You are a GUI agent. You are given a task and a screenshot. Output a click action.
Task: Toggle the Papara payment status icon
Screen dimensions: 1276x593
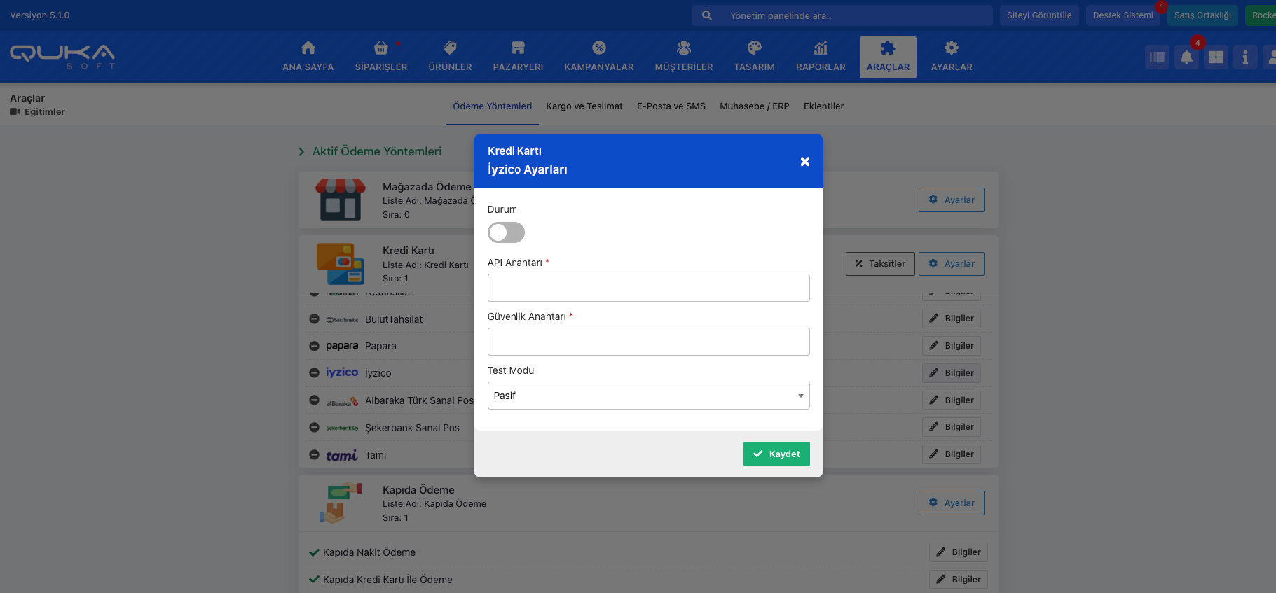(x=314, y=346)
